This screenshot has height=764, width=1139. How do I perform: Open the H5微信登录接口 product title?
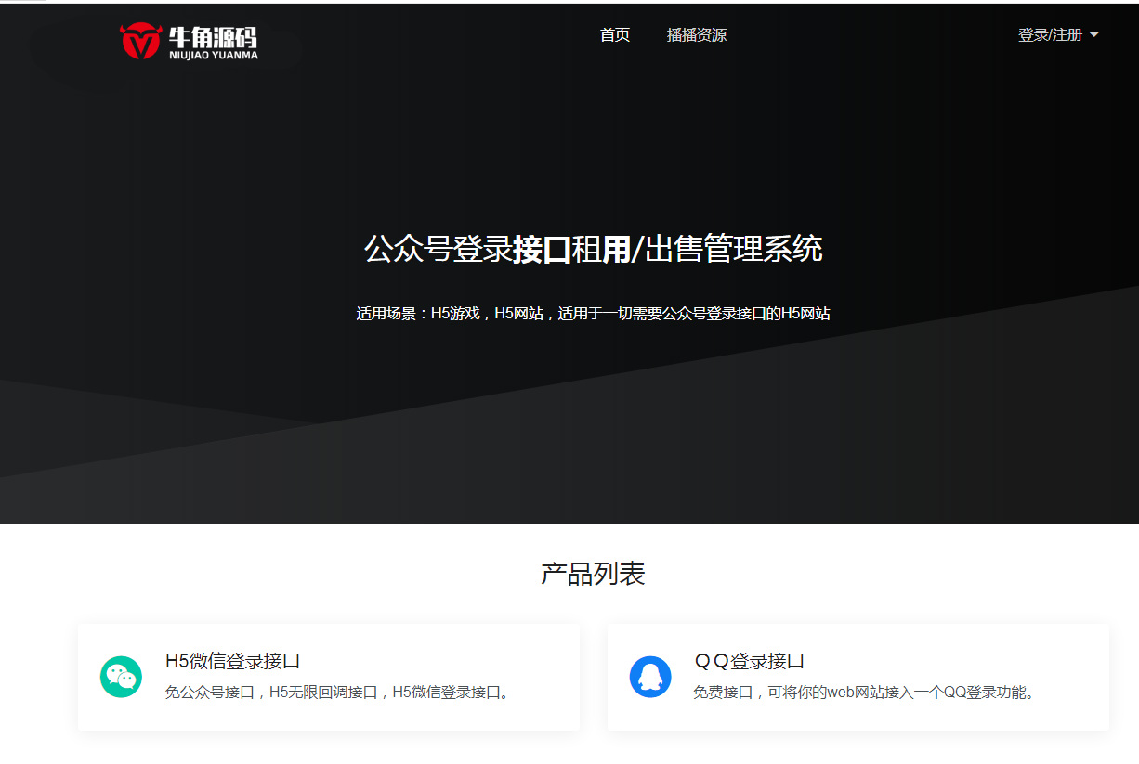tap(232, 661)
